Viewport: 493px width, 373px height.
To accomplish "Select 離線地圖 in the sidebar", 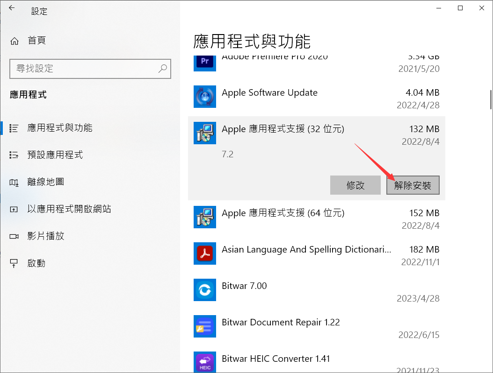I will pos(46,182).
